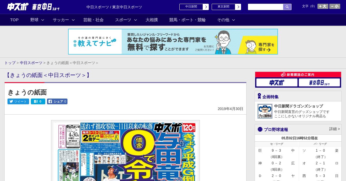Bookmark with Hatena B! button

click(38, 101)
